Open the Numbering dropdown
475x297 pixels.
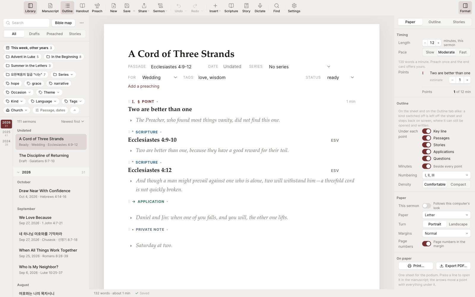click(x=446, y=175)
